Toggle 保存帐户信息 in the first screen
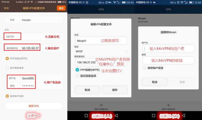 pos(7,96)
